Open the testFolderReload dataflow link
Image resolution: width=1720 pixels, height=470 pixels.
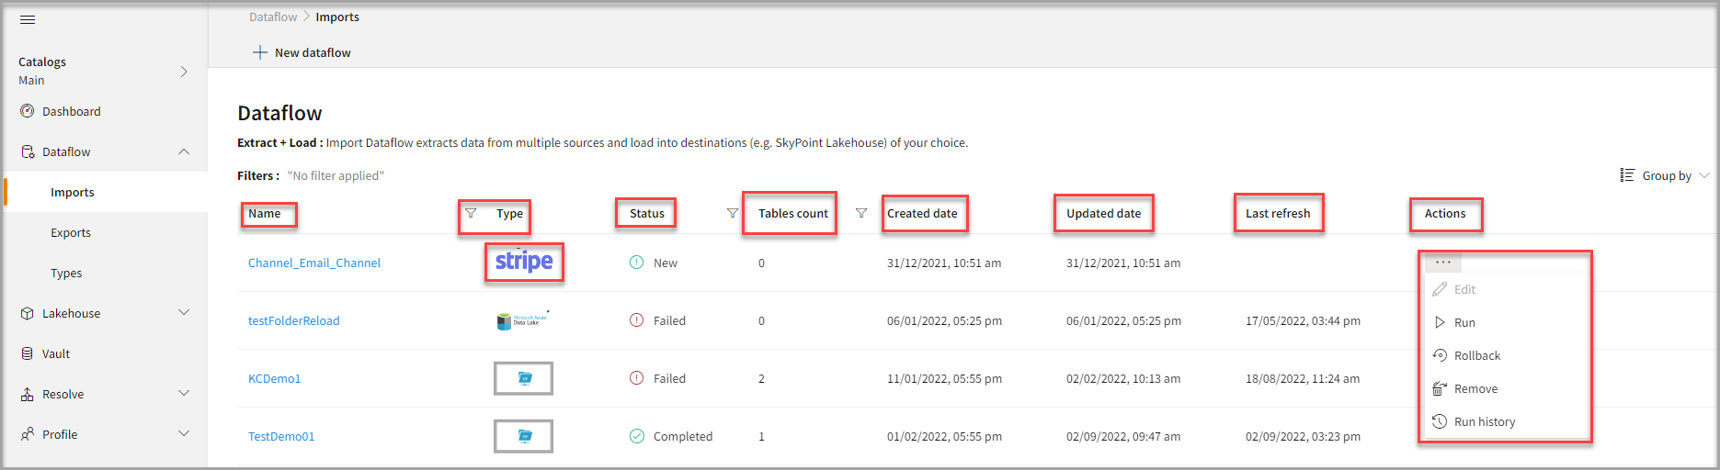[294, 320]
